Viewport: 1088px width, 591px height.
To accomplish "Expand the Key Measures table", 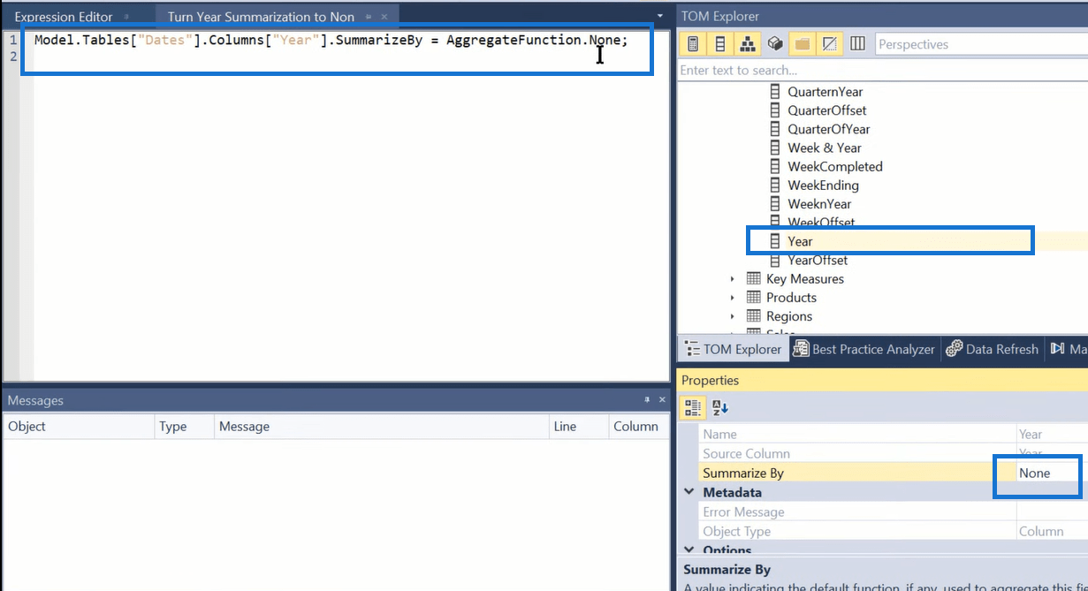I will pyautogui.click(x=733, y=279).
